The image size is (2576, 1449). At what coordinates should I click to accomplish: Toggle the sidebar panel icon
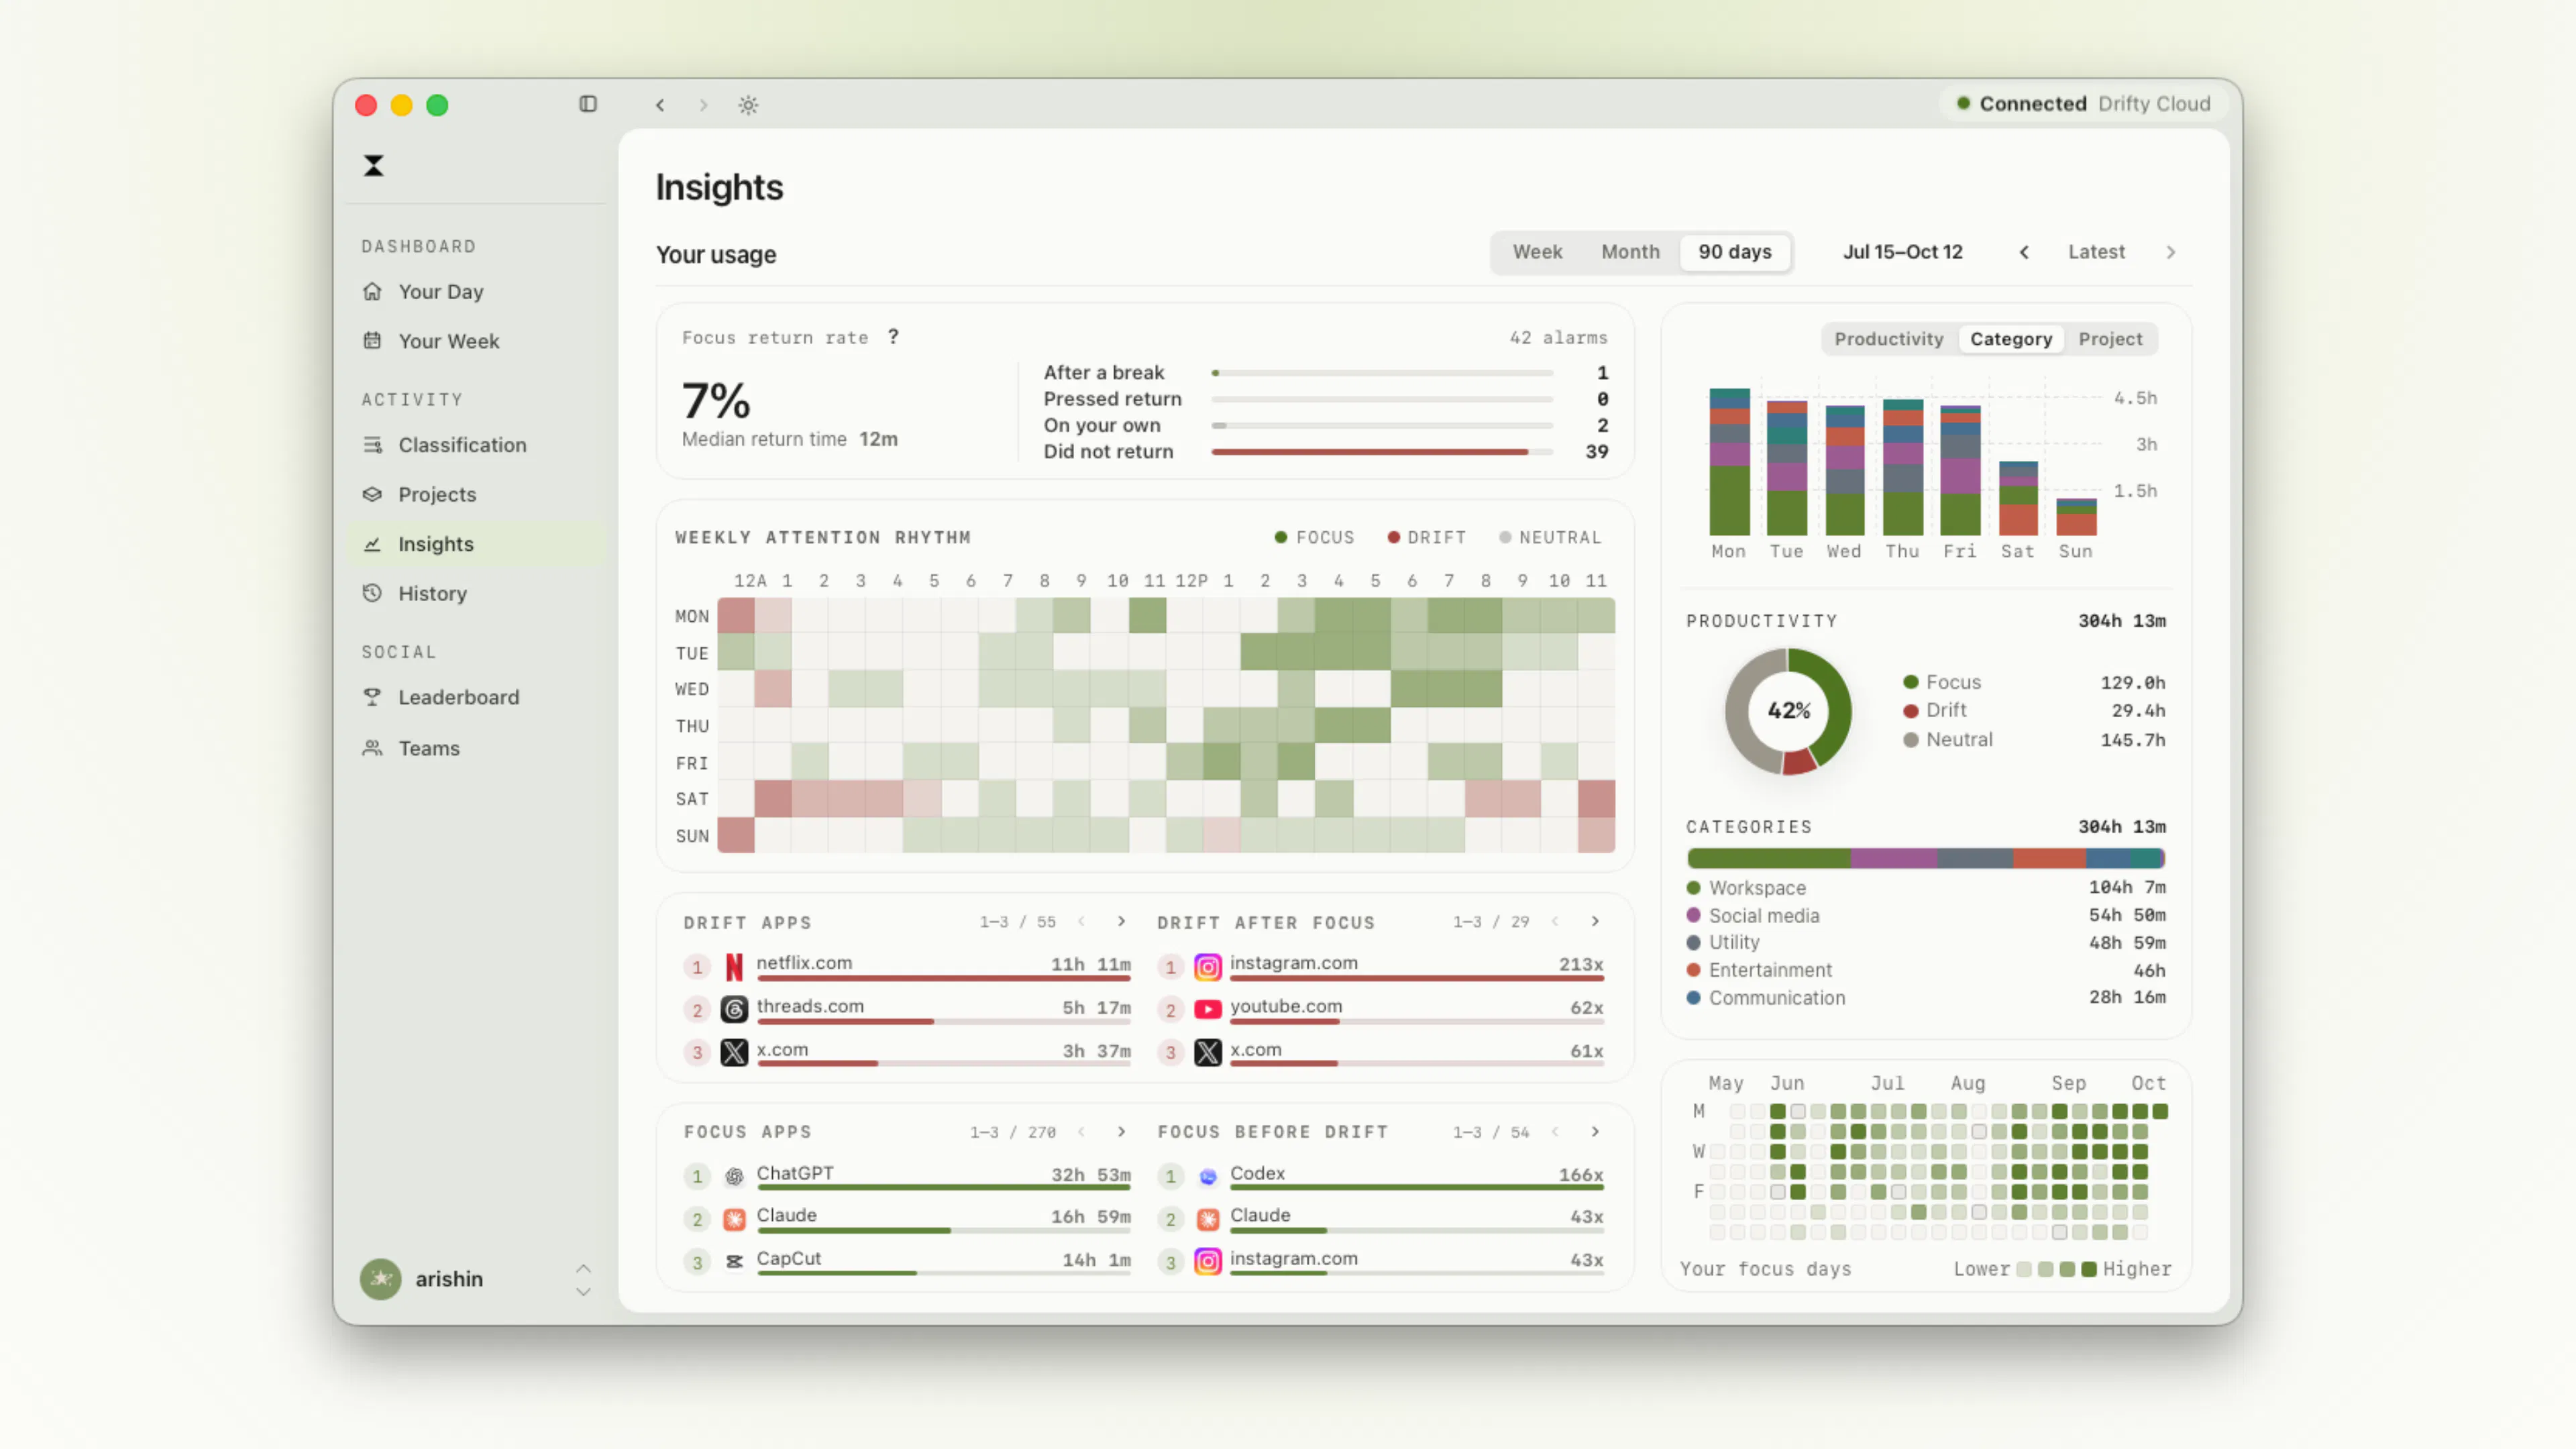tap(588, 104)
